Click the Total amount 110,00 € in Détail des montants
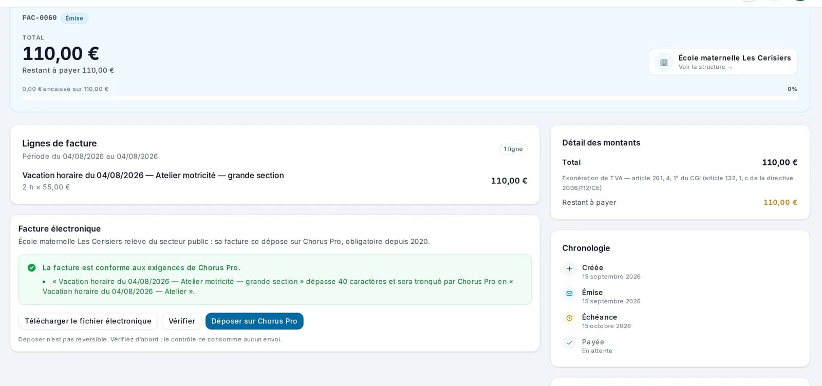The height and width of the screenshot is (386, 822). (x=779, y=163)
